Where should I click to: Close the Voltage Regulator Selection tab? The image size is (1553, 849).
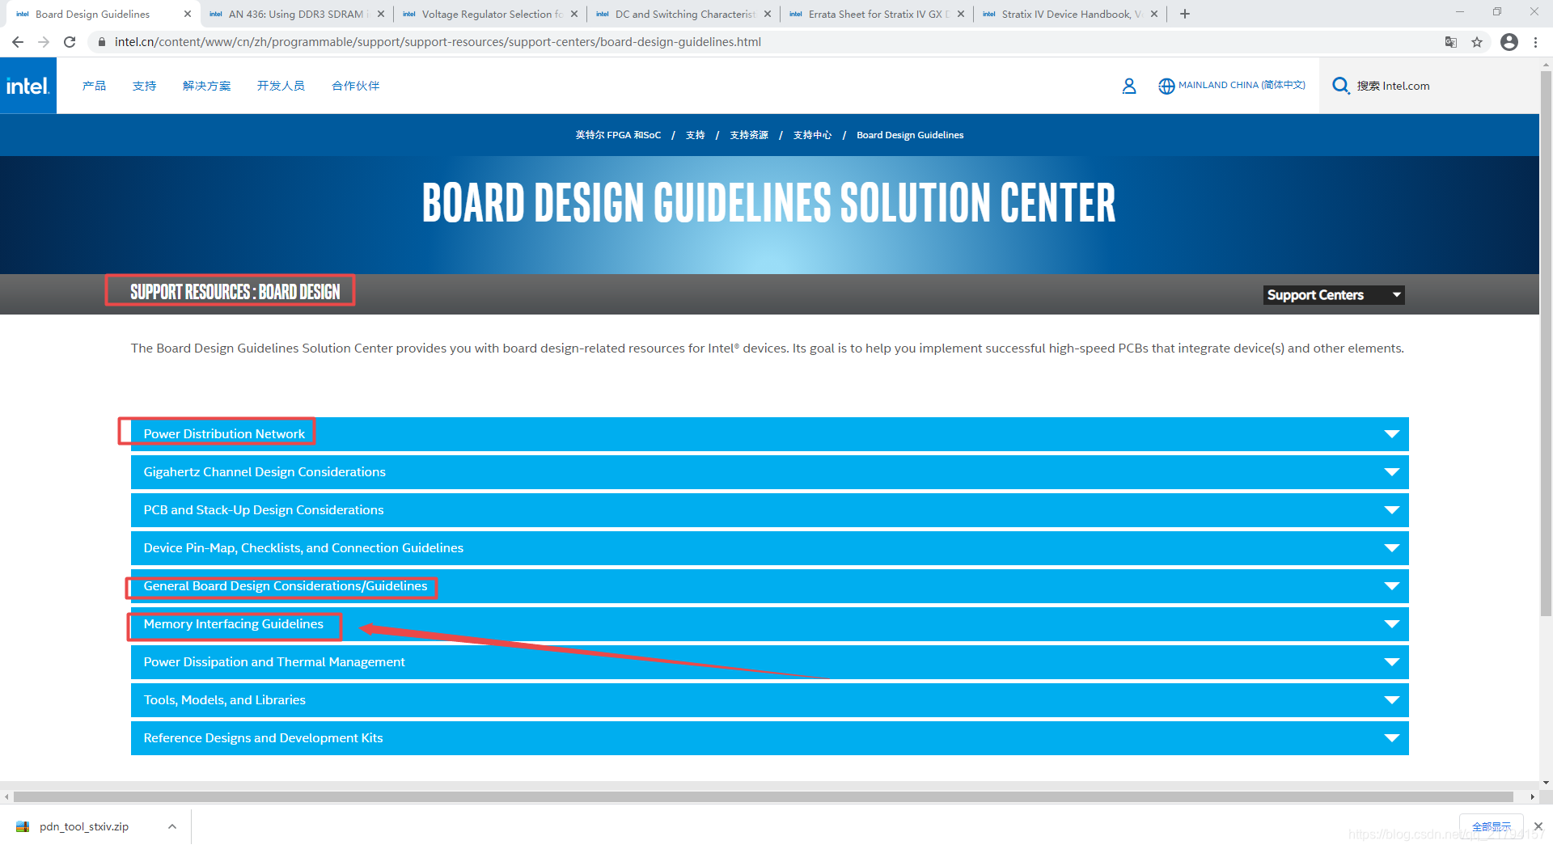click(x=574, y=14)
